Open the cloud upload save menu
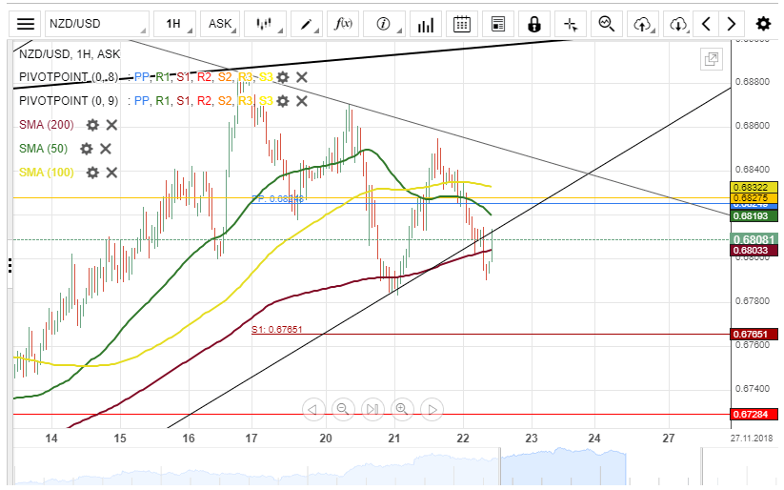Viewport: 784px width, 490px height. [x=643, y=24]
